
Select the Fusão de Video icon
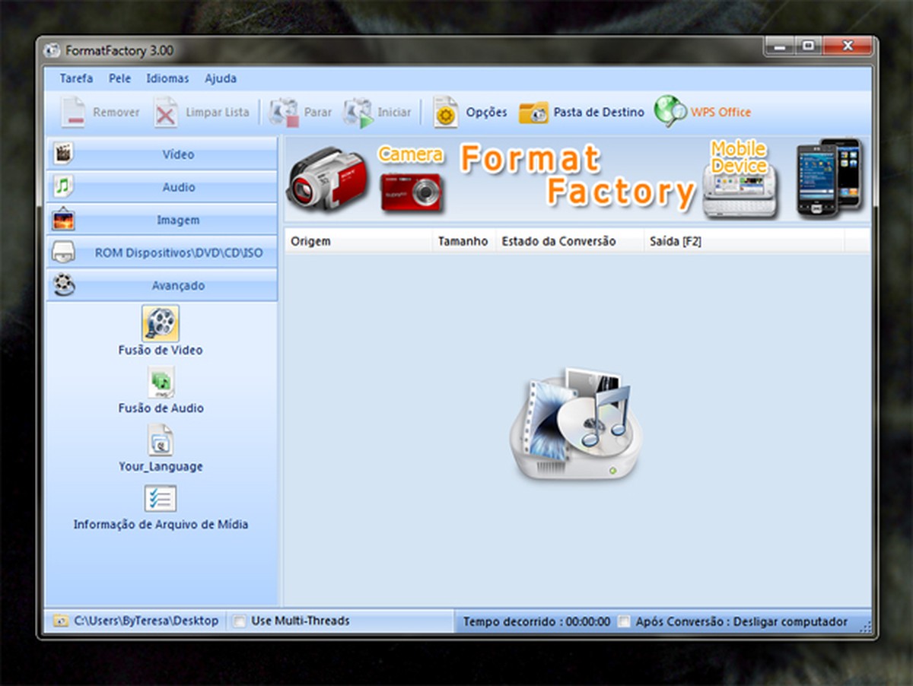[x=161, y=323]
